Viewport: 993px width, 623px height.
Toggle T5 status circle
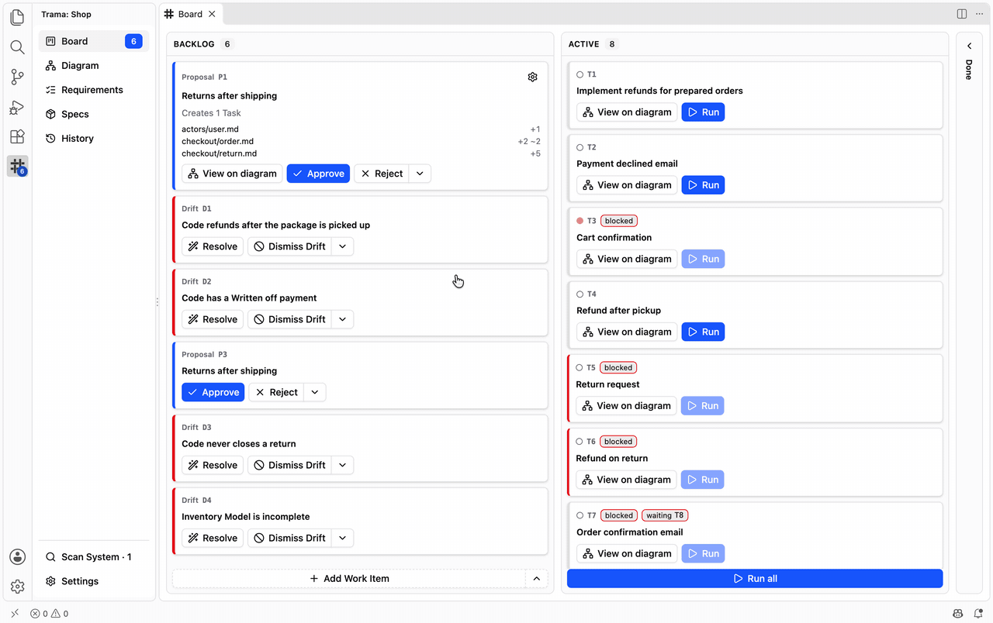point(579,368)
